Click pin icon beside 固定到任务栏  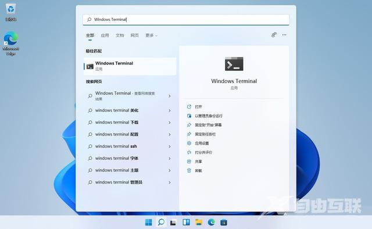tap(189, 134)
